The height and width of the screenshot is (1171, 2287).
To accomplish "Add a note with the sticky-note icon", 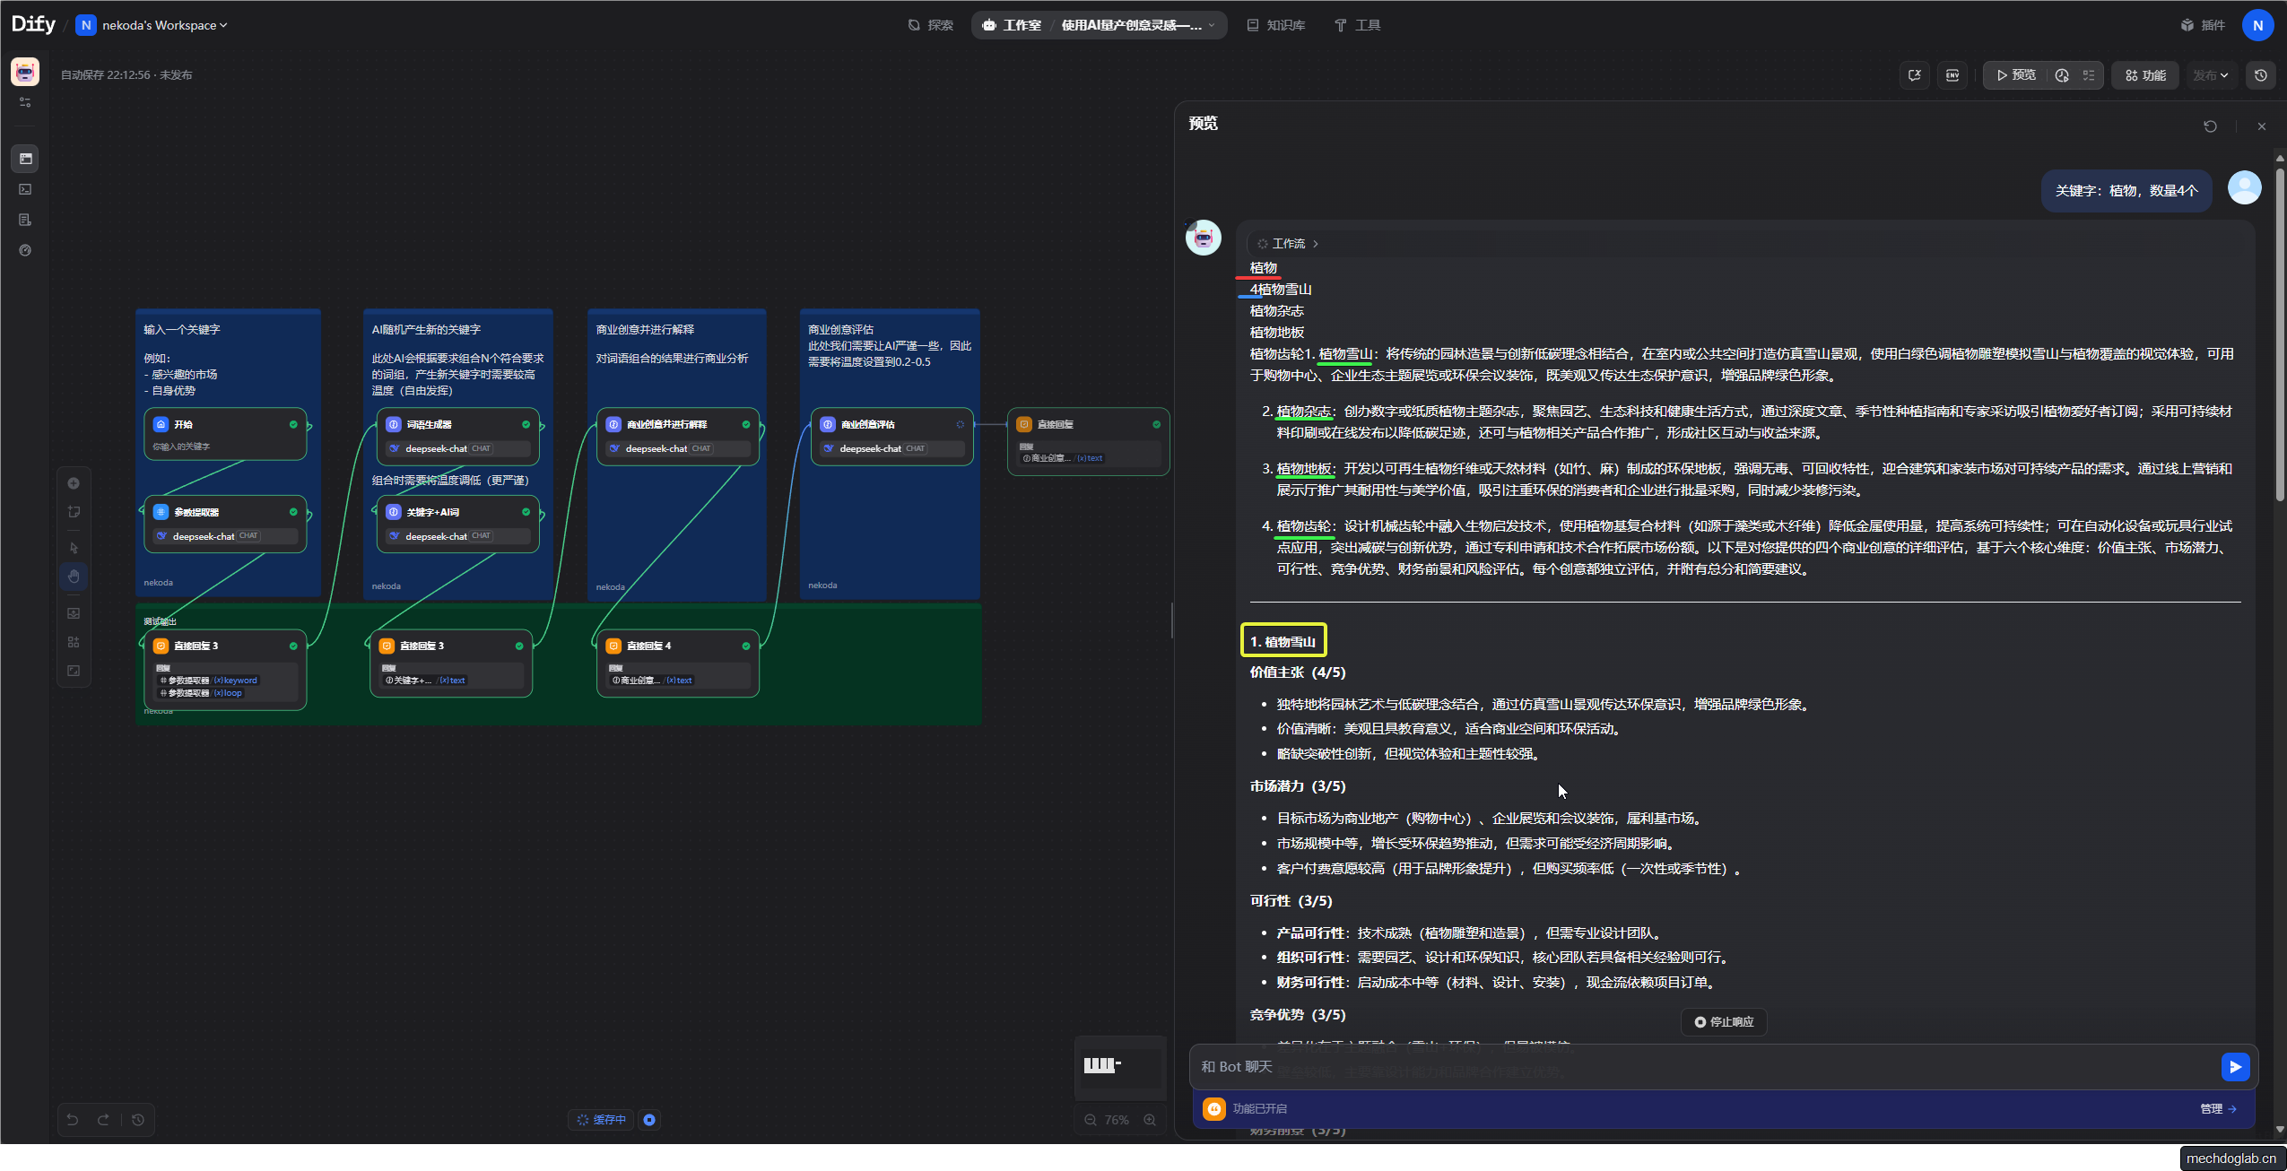I will click(74, 512).
